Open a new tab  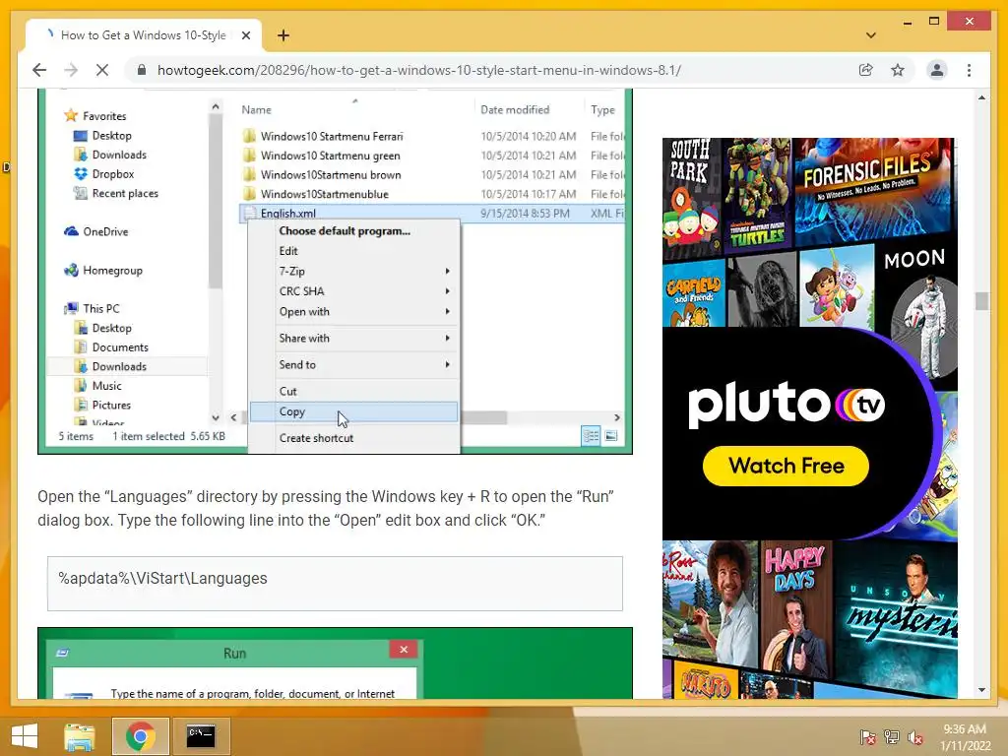(x=283, y=35)
